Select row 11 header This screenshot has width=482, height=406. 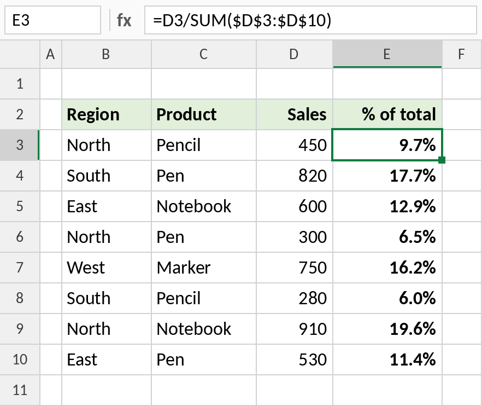coord(20,390)
